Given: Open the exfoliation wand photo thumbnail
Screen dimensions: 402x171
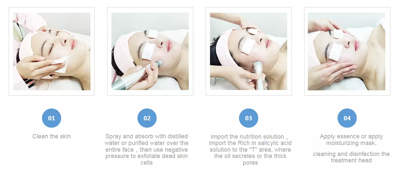Looking at the screenshot, I should [150, 51].
